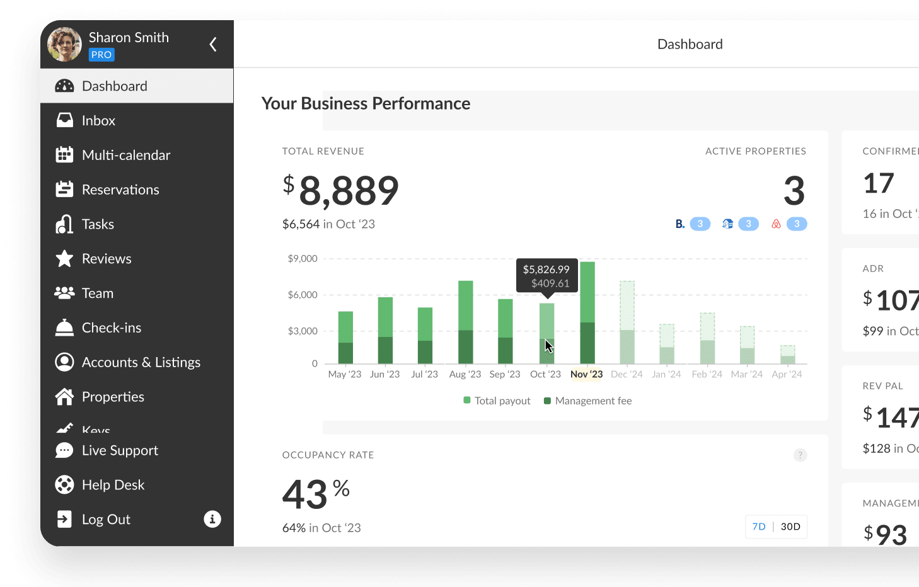Select the Reservations icon
Screen dimensions: 919x587
(65, 189)
